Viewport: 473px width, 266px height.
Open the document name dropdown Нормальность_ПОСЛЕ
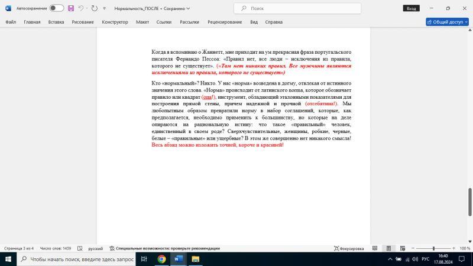pos(153,9)
